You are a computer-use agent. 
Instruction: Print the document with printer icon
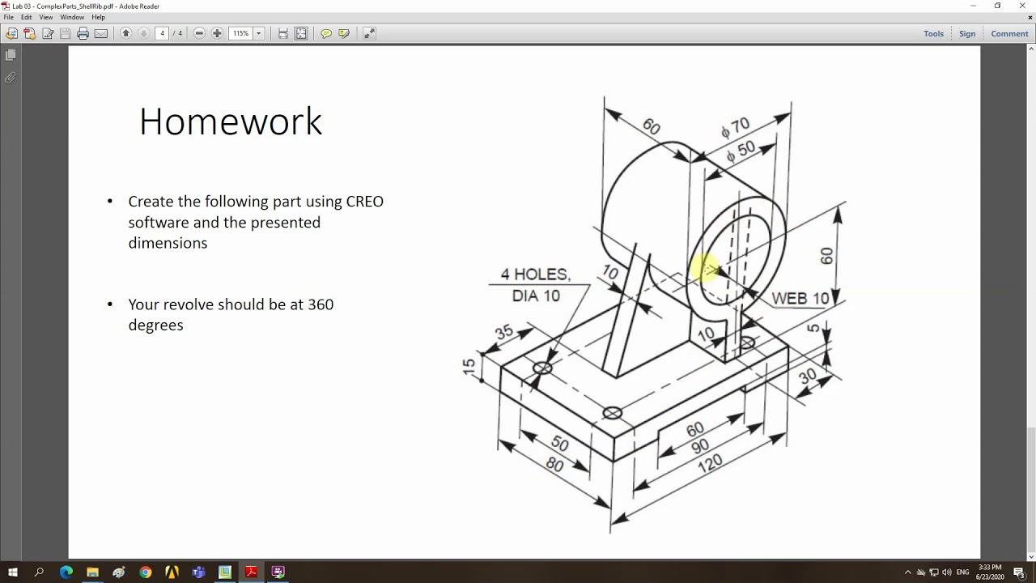(83, 33)
